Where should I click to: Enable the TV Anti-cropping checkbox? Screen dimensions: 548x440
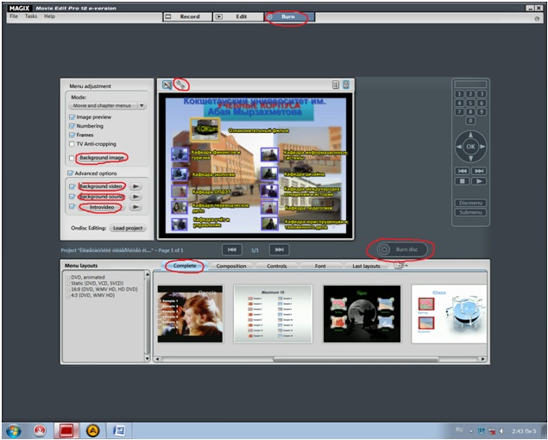(72, 143)
